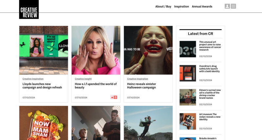Read 'Lloyds launches new campaign and design refresh'
The height and width of the screenshot is (140, 262).
[42, 86]
